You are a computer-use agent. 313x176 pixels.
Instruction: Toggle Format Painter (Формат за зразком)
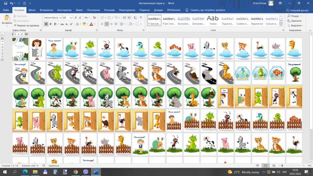tap(26, 26)
